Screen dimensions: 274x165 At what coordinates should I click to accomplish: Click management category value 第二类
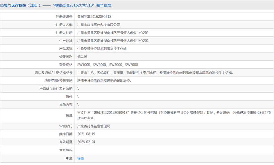(x=82, y=57)
